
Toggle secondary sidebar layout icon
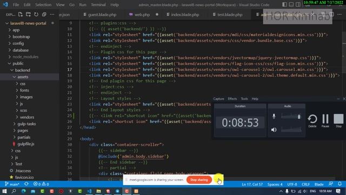(x=298, y=4)
